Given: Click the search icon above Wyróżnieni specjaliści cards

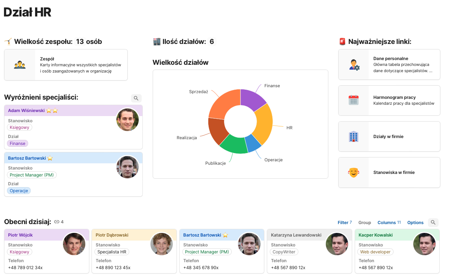Looking at the screenshot, I should [136, 98].
